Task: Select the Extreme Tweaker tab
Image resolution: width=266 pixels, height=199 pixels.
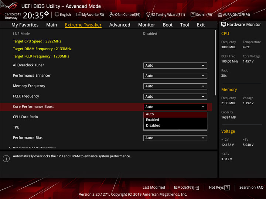Action: 83,25
